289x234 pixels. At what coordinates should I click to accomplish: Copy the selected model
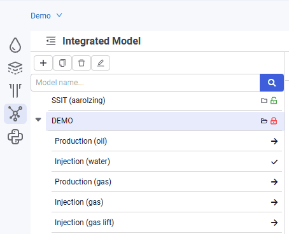click(x=62, y=63)
